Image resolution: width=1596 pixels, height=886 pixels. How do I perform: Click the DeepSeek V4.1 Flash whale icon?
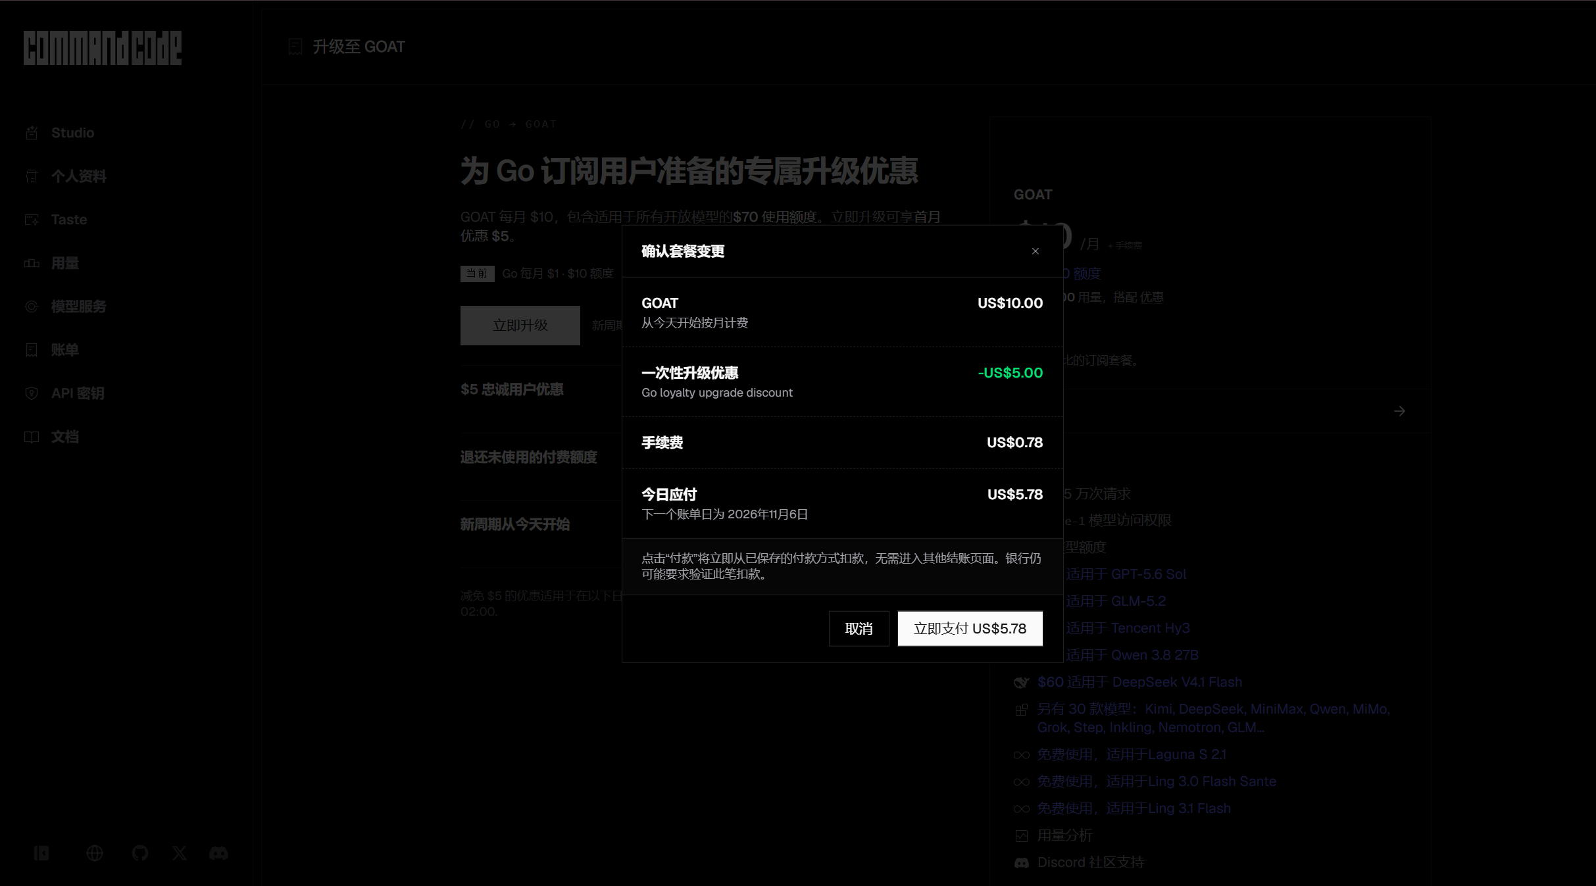tap(1021, 682)
